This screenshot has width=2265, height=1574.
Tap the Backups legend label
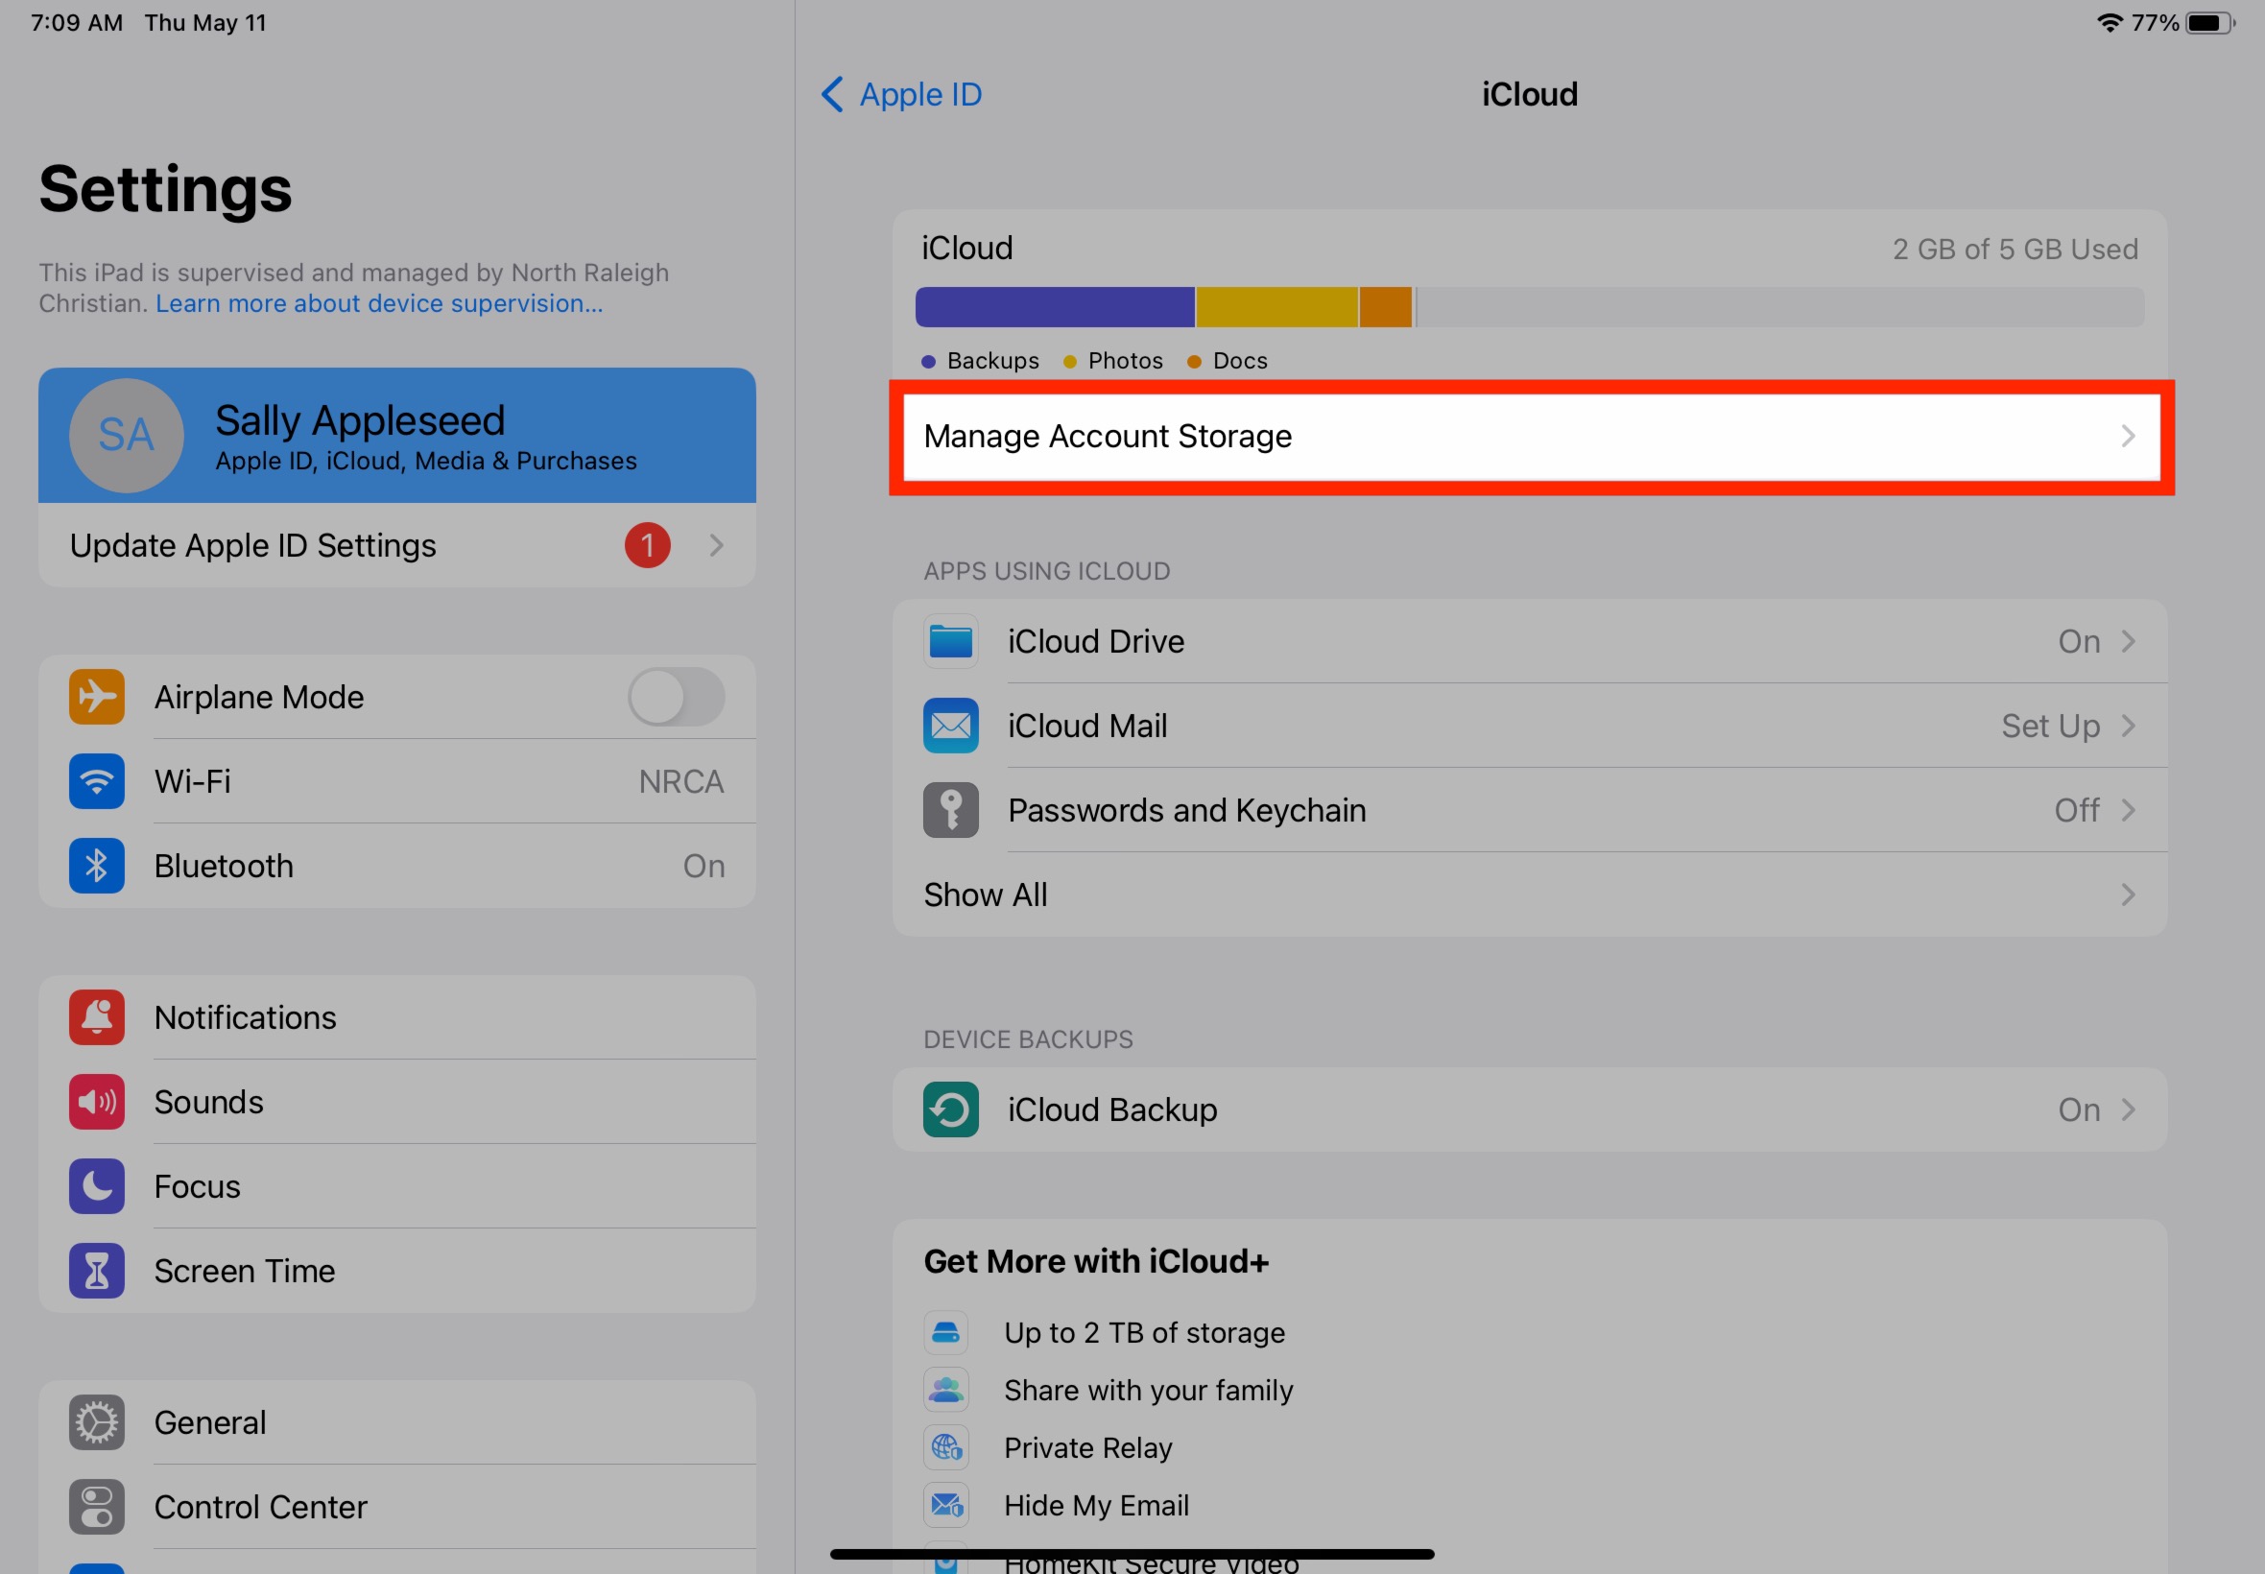tap(992, 360)
